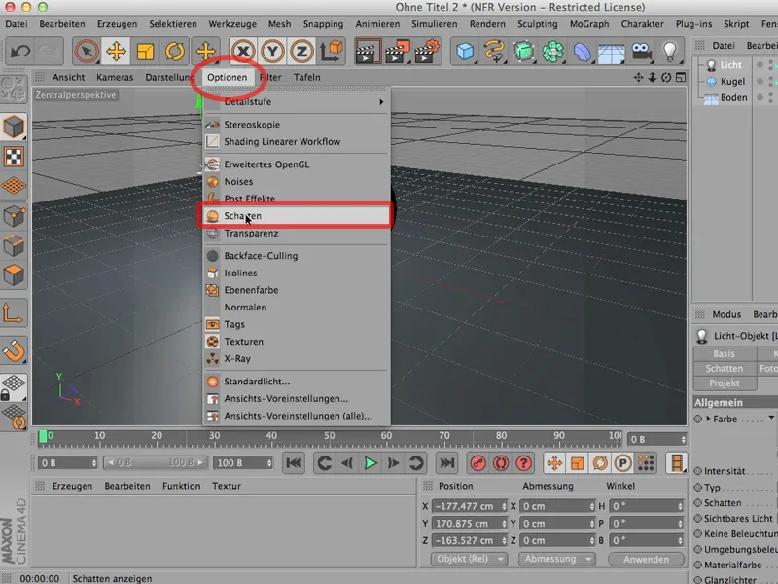Viewport: 778px width, 584px height.
Task: Open the Kameras viewport menu
Action: (115, 78)
